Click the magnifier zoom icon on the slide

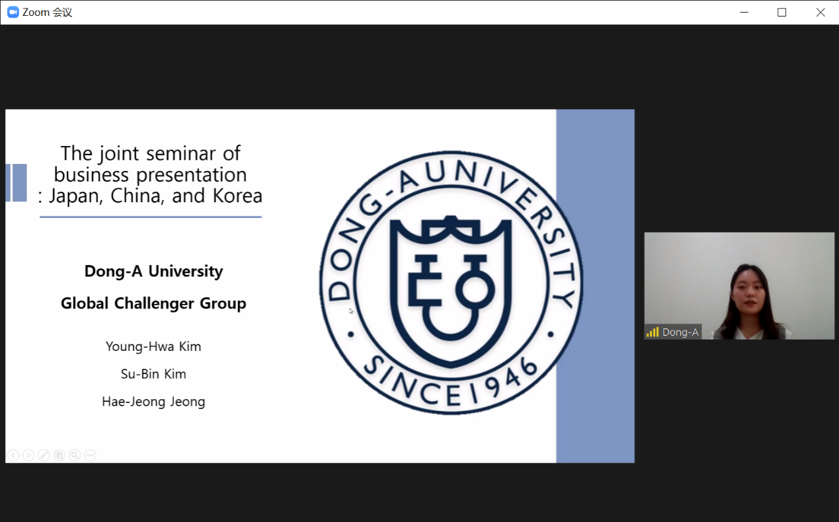click(75, 455)
